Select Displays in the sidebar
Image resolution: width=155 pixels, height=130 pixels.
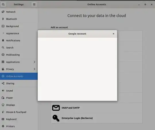click(19, 105)
